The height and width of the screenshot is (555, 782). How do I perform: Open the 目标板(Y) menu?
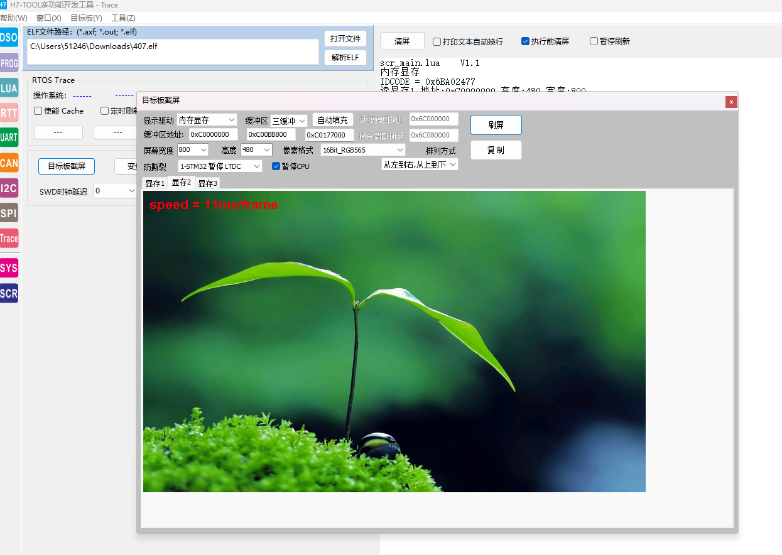[x=86, y=18]
